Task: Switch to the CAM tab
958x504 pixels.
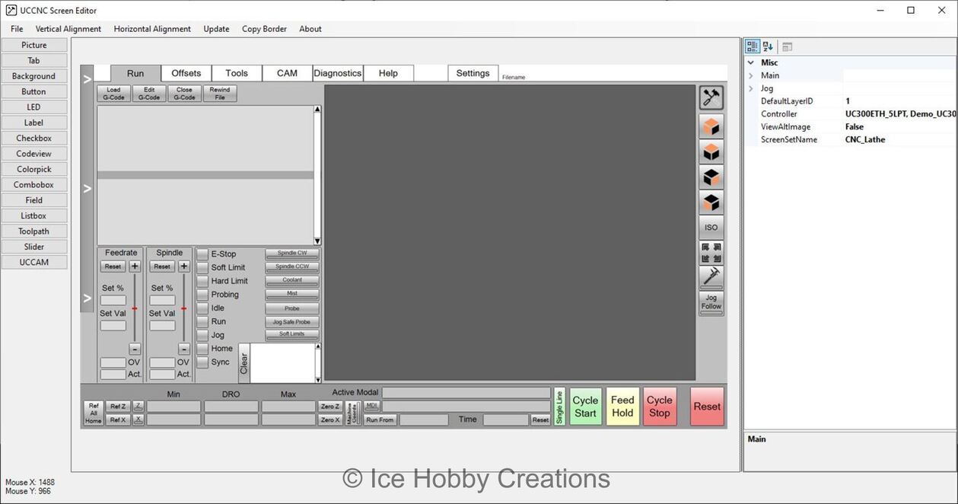Action: [287, 73]
